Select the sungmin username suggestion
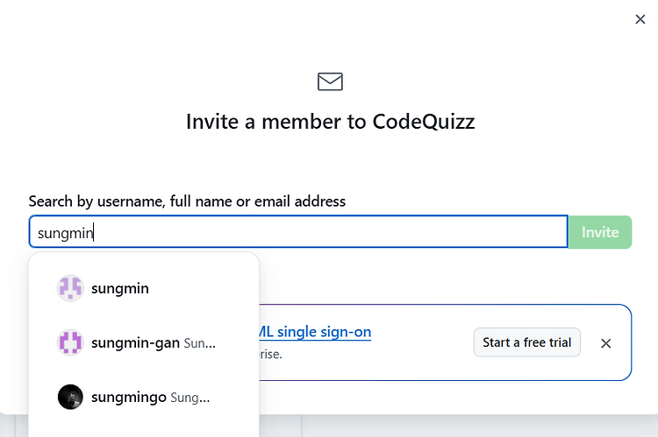The width and height of the screenshot is (658, 437). tap(144, 288)
